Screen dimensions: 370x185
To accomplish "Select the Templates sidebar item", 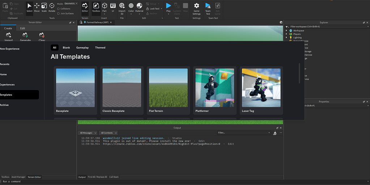I will tap(19, 95).
